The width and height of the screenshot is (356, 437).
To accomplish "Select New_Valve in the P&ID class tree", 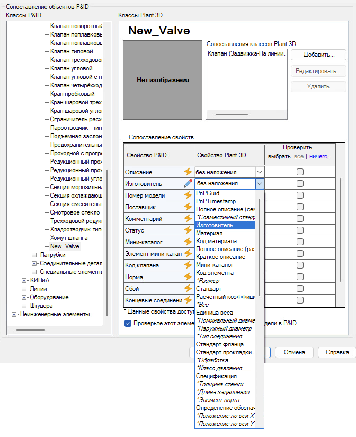I will tap(65, 246).
